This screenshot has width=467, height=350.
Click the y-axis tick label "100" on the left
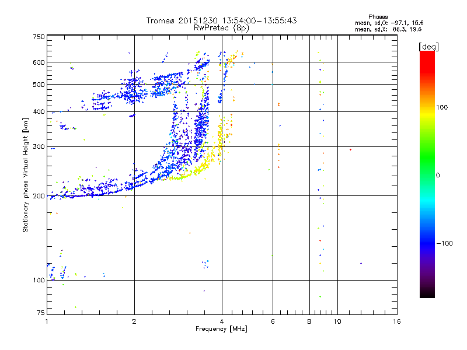tap(39, 281)
